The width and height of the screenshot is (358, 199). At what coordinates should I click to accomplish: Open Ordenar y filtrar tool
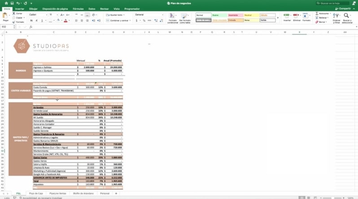(x=336, y=17)
